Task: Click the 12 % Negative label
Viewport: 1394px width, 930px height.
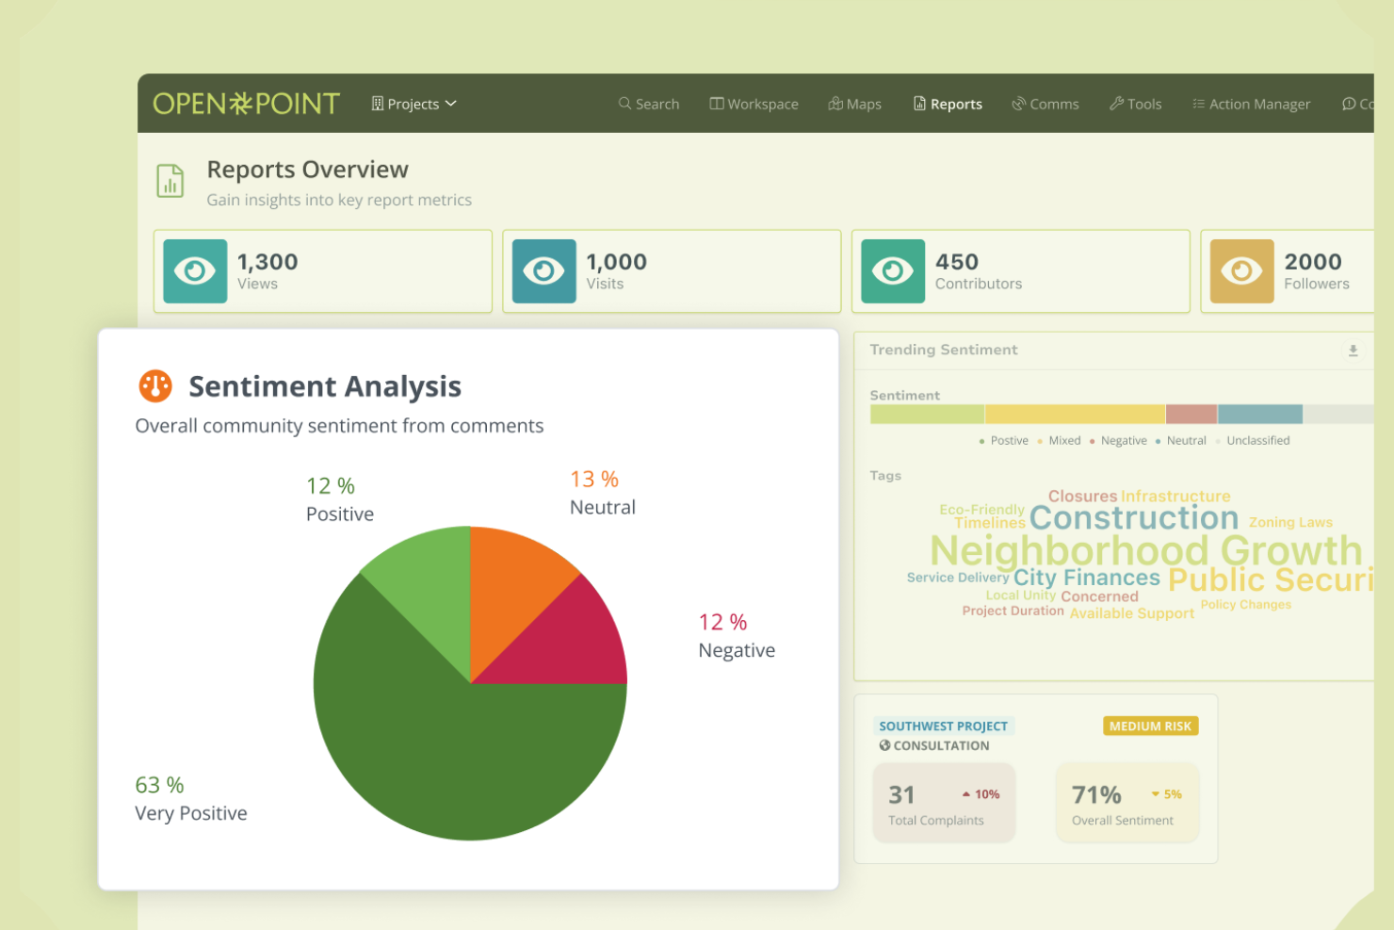Action: point(737,636)
